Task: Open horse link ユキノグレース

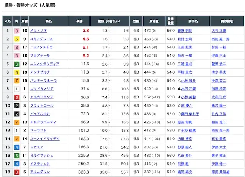Action: click(41, 39)
